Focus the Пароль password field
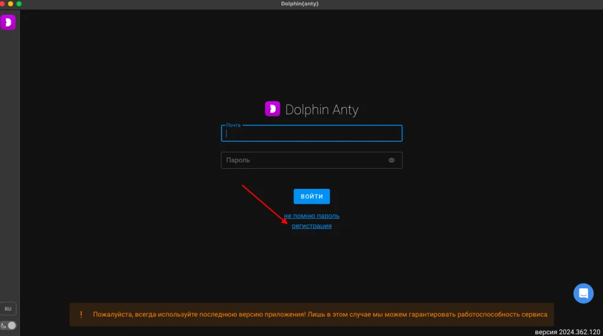The width and height of the screenshot is (603, 336). point(312,160)
